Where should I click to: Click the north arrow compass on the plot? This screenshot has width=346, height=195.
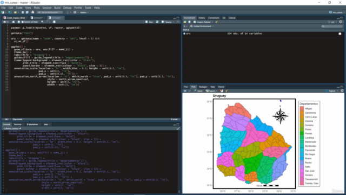coord(280,116)
